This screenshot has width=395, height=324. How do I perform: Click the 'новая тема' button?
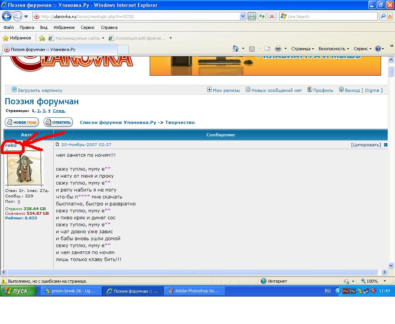(x=22, y=122)
